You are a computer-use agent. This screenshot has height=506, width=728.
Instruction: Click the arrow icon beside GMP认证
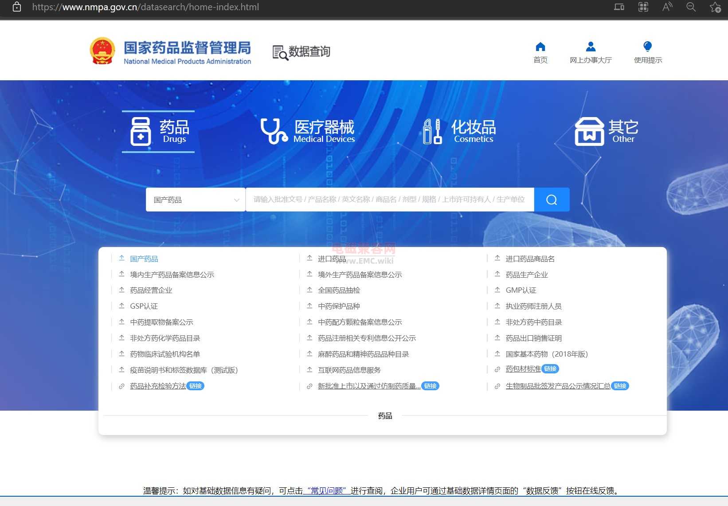pos(497,290)
